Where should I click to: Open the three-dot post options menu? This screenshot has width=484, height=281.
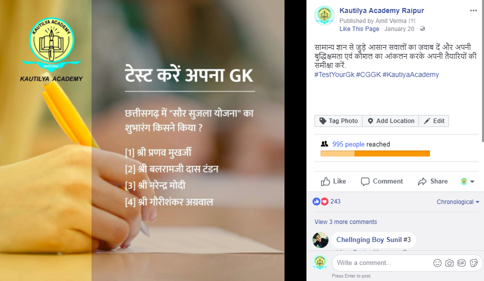(473, 10)
